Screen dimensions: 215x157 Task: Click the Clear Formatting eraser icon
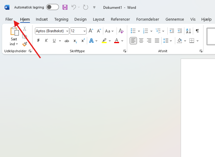(121, 31)
